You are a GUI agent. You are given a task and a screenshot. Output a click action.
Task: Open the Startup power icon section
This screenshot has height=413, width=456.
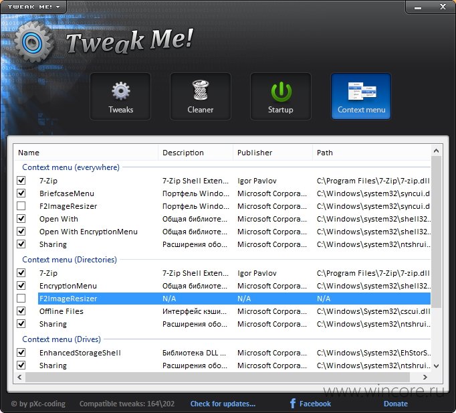(x=281, y=96)
